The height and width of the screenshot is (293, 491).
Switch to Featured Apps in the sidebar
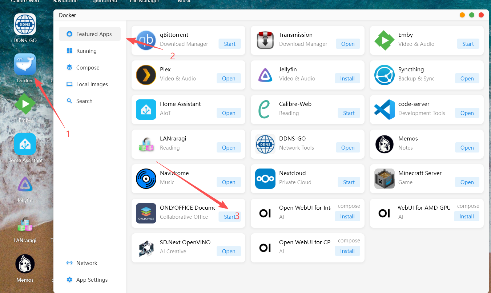click(x=90, y=34)
